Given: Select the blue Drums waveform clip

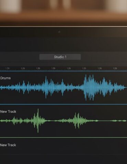Looking at the screenshot, I should pos(63,87).
